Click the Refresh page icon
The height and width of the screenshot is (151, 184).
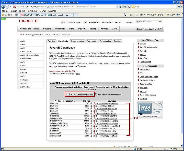(x=125, y=7)
